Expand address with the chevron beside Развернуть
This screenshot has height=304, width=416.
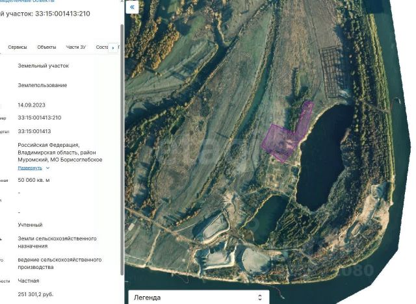click(x=47, y=168)
